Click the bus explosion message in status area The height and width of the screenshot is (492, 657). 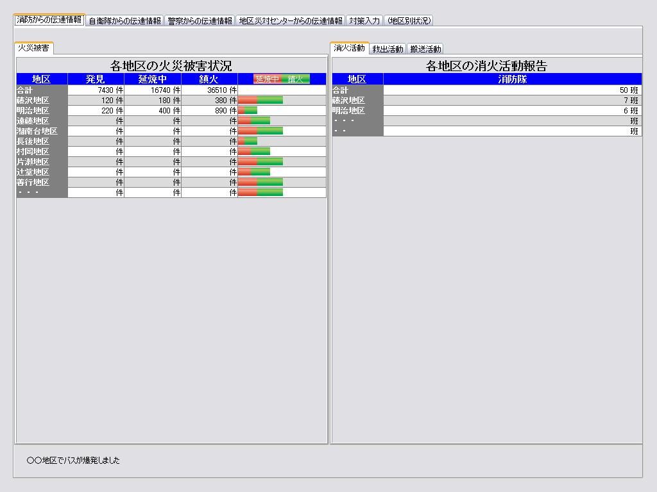[73, 461]
